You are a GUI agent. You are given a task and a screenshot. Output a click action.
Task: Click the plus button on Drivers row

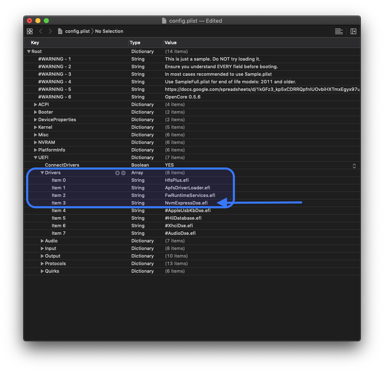(x=117, y=173)
